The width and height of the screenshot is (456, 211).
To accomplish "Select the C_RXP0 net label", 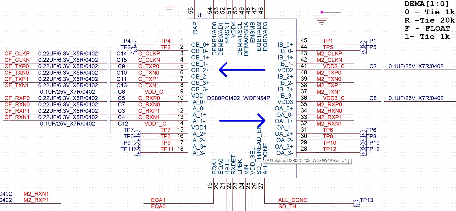I will coord(149,98).
